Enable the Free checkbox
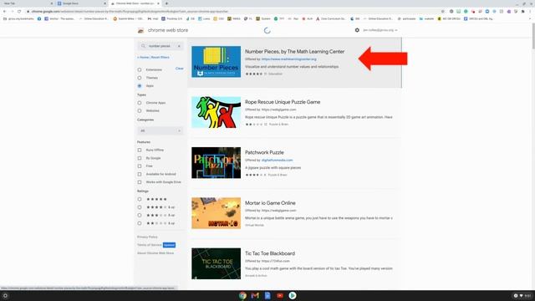 click(x=140, y=166)
